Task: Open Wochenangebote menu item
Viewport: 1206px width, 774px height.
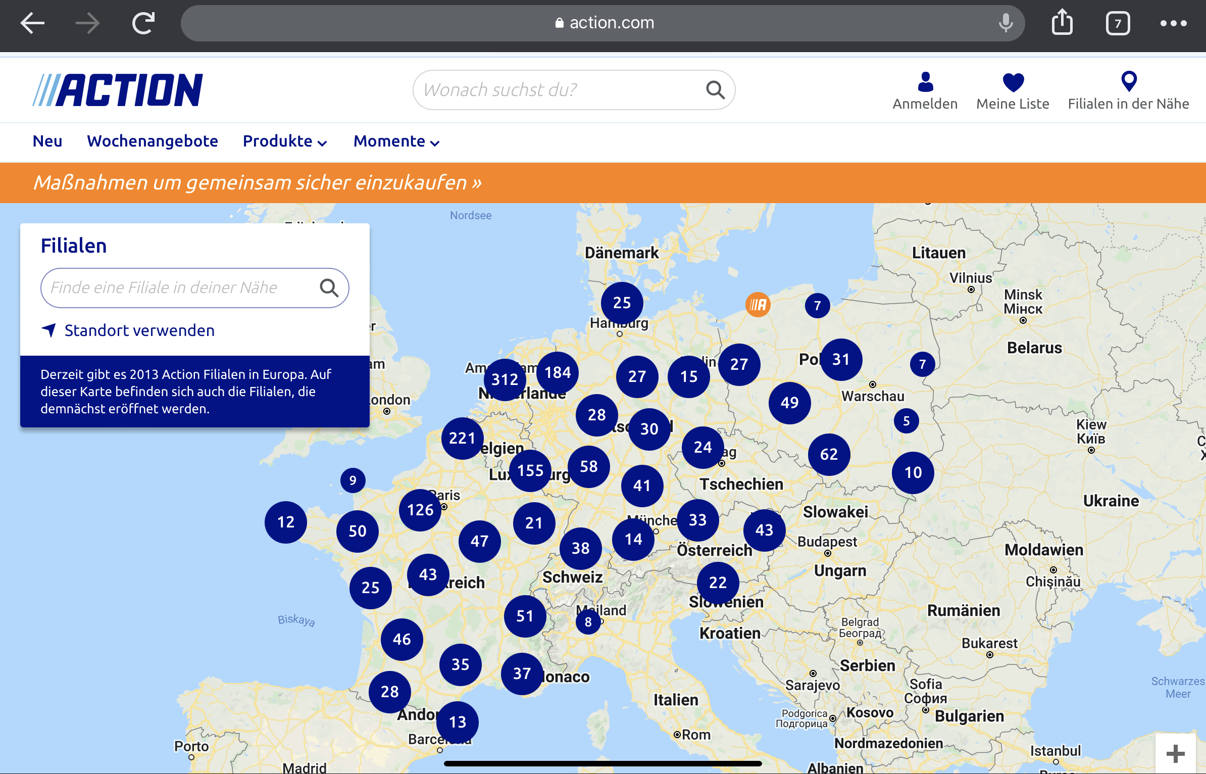Action: tap(153, 141)
